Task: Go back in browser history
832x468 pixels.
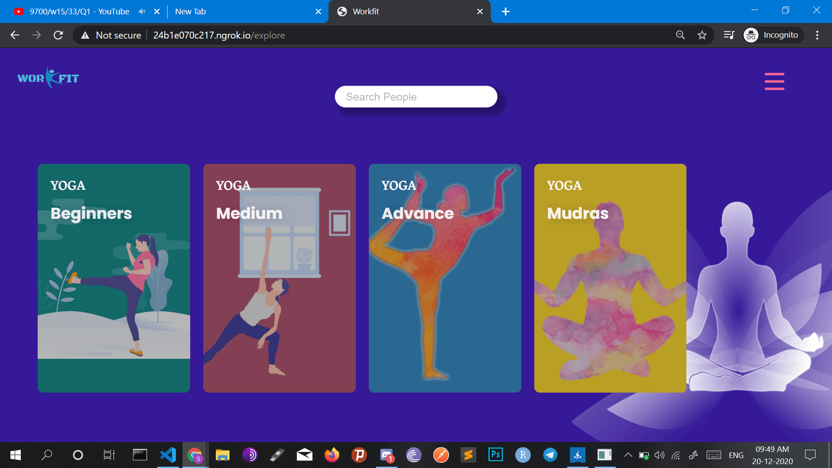Action: coord(15,35)
